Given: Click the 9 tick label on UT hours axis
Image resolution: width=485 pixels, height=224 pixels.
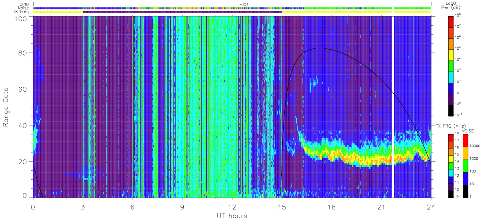Looking at the screenshot, I should [x=182, y=207].
